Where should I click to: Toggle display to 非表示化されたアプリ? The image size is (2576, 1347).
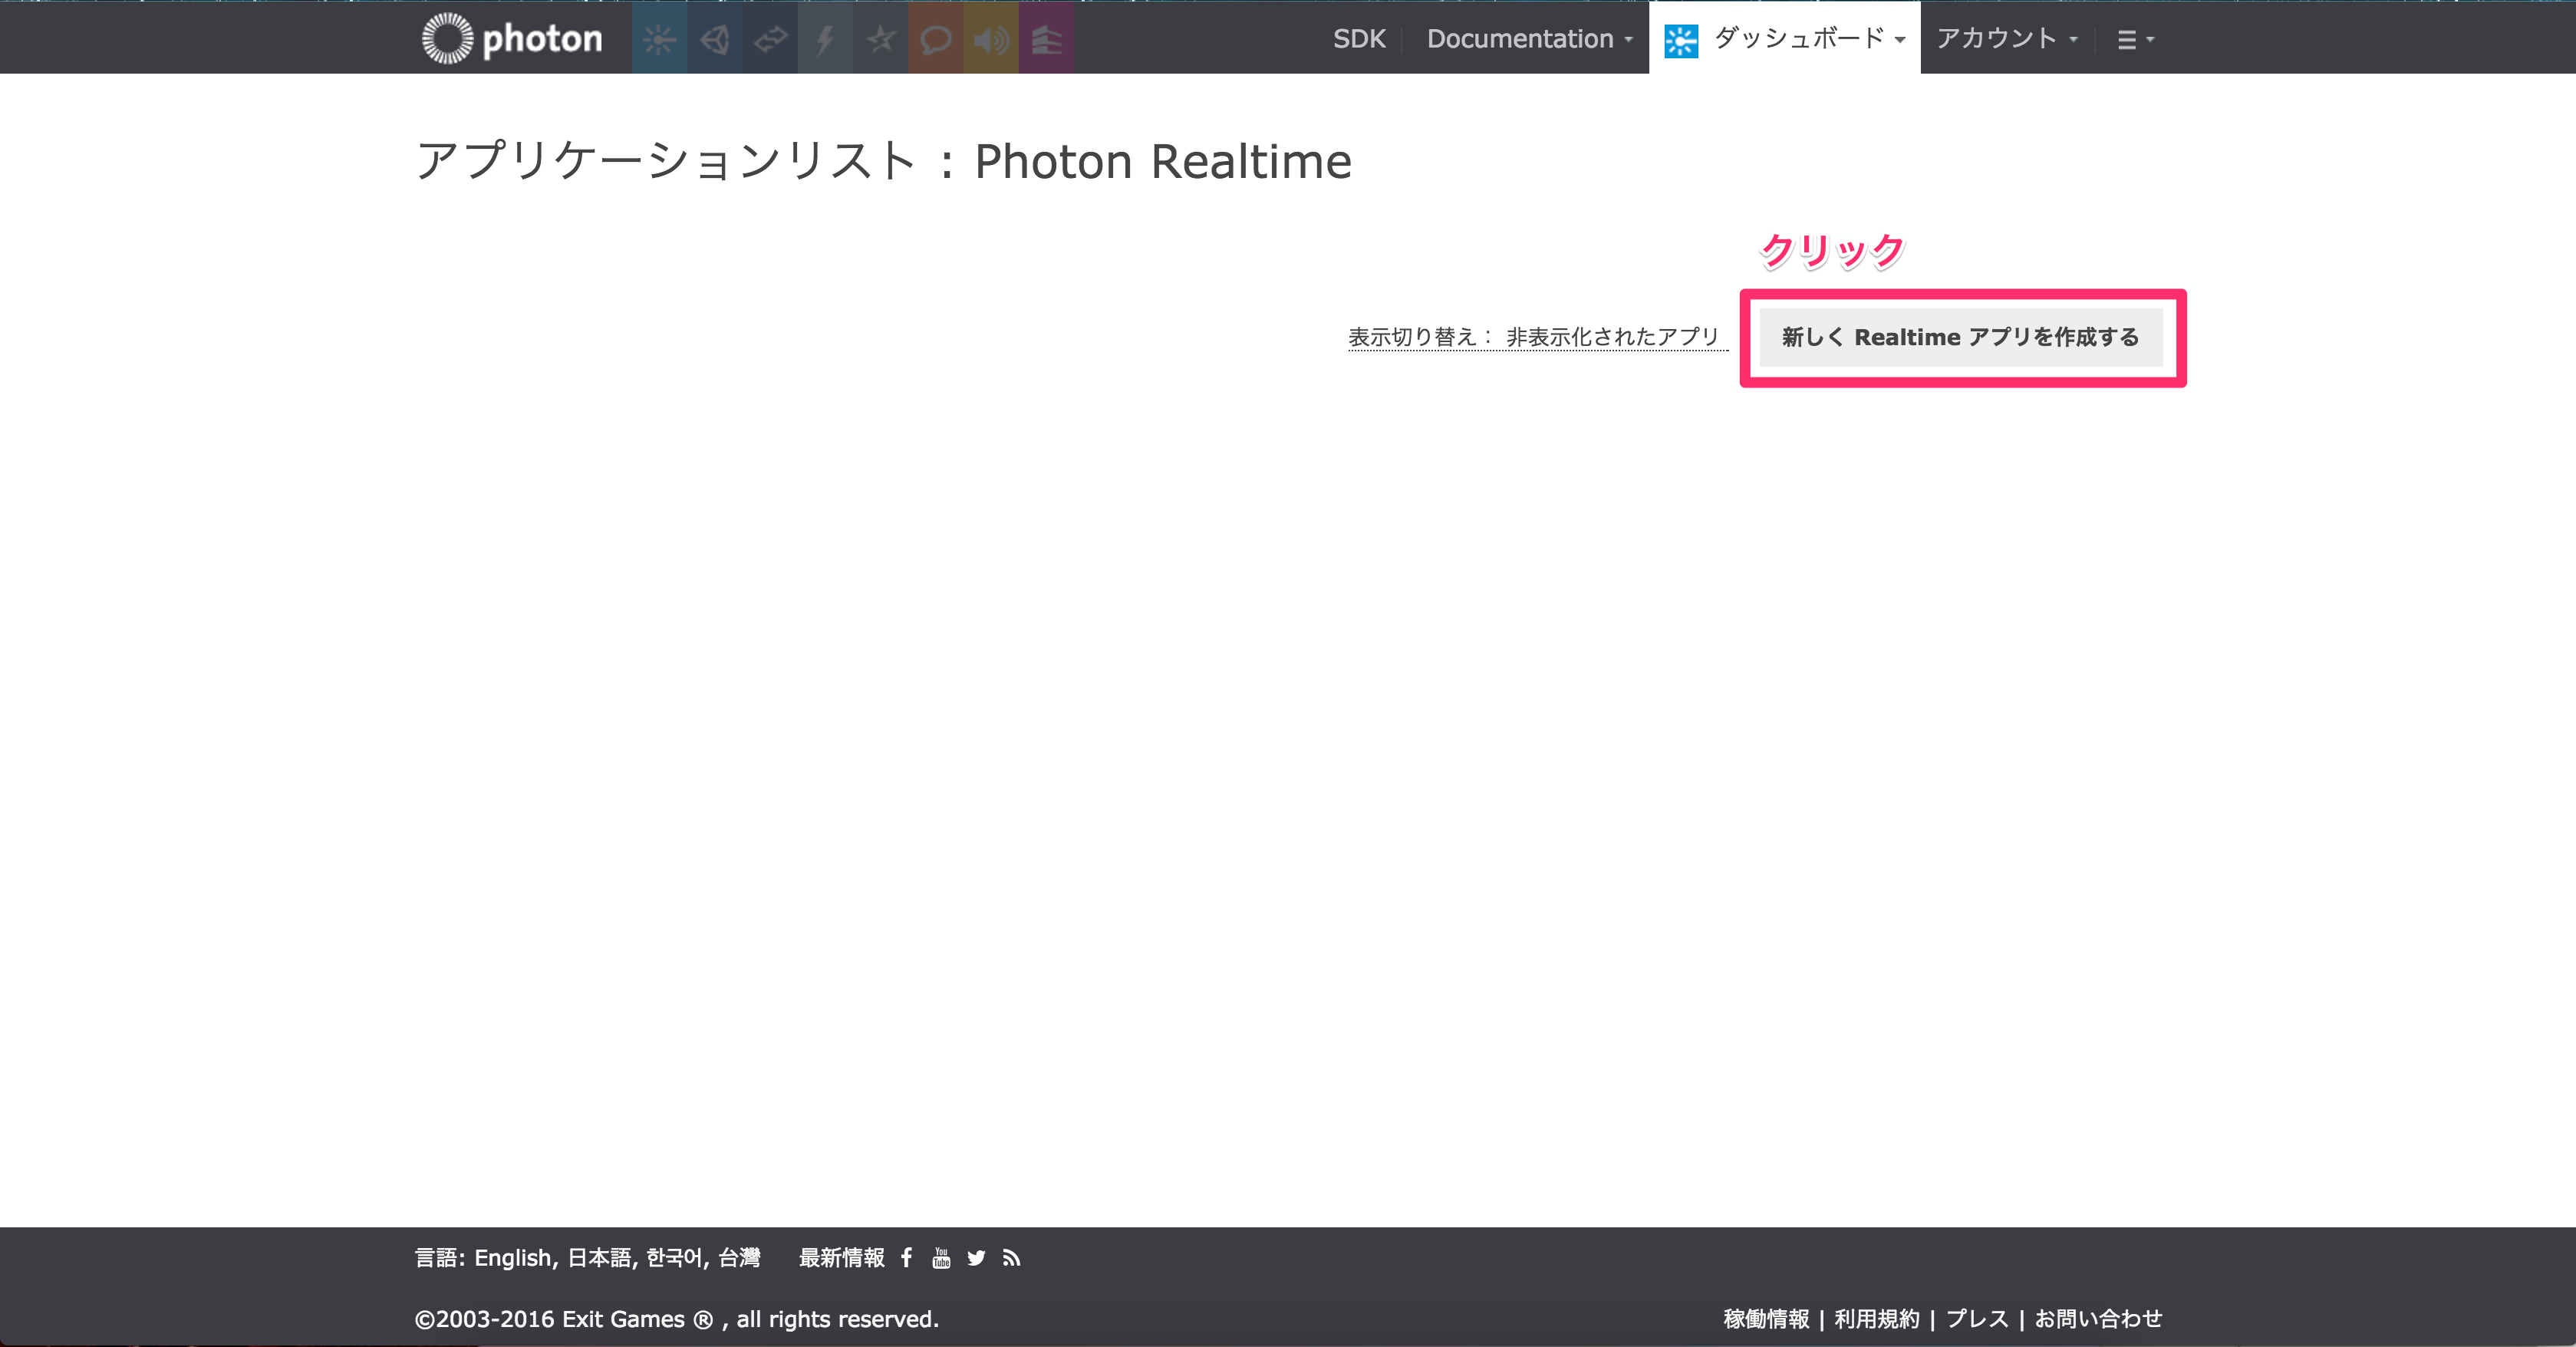[1612, 337]
